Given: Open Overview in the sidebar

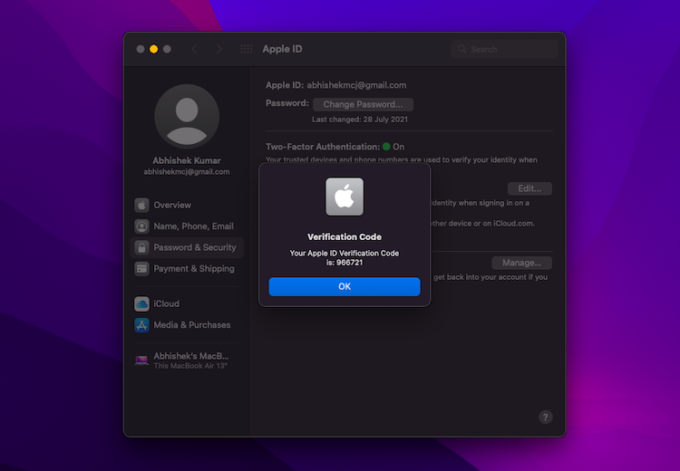Looking at the screenshot, I should 187,205.
